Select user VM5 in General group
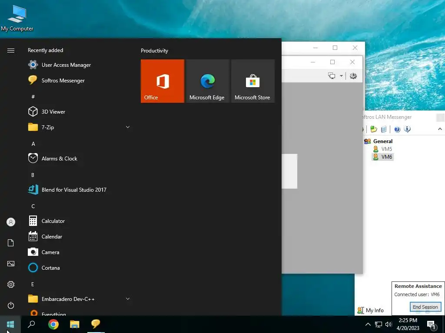The height and width of the screenshot is (333, 445). [382, 149]
